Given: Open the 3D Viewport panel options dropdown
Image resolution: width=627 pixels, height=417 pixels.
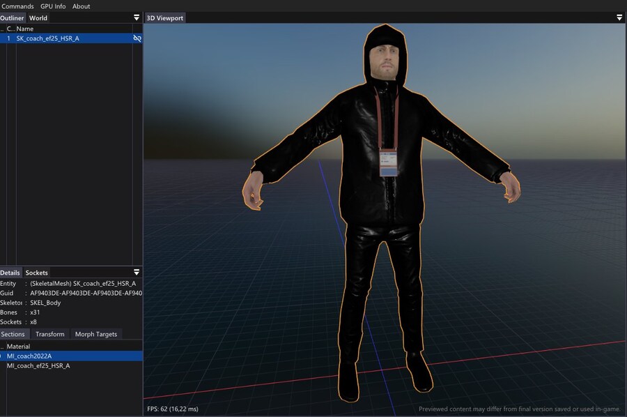Looking at the screenshot, I should tap(619, 17).
